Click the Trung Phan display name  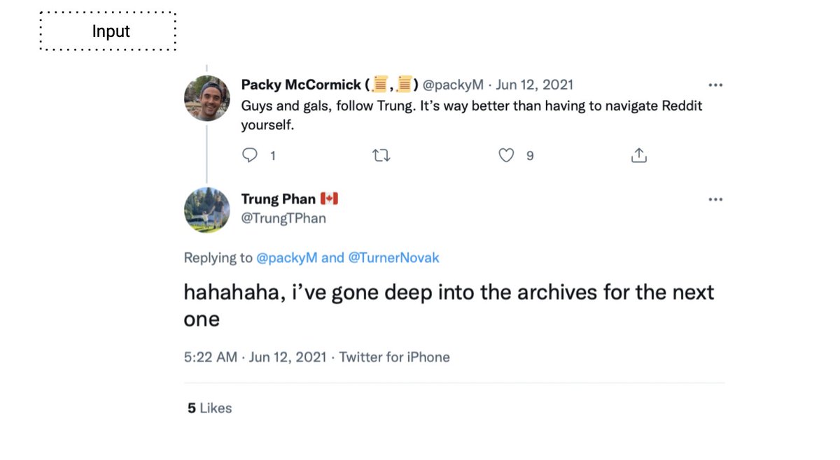pos(279,199)
